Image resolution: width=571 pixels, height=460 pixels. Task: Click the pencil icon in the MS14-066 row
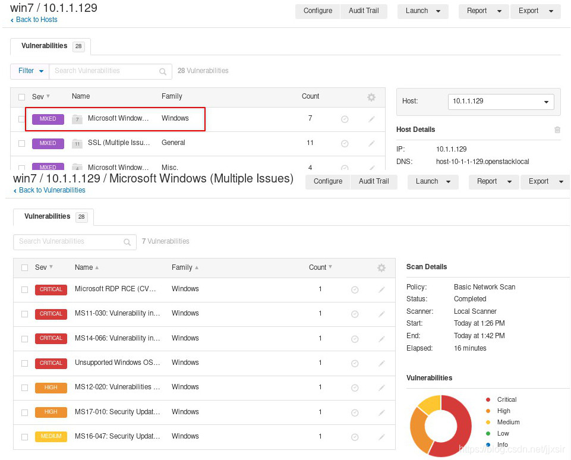(x=381, y=339)
